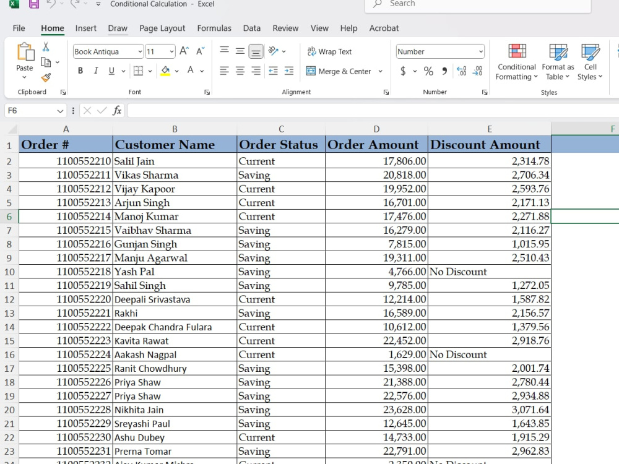Click the Format Painter brush icon

pos(46,77)
